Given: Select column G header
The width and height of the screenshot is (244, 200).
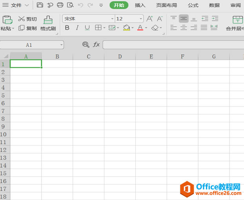Looking at the screenshot, I should pyautogui.click(x=214, y=56).
